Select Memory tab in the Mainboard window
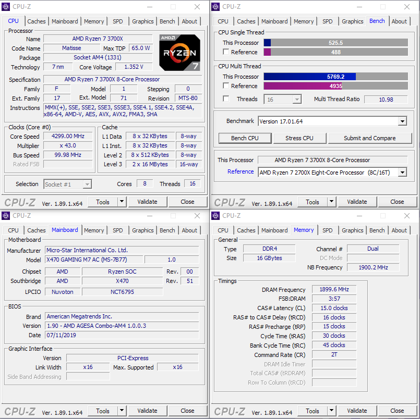Image resolution: width=420 pixels, height=419 pixels. (x=94, y=230)
